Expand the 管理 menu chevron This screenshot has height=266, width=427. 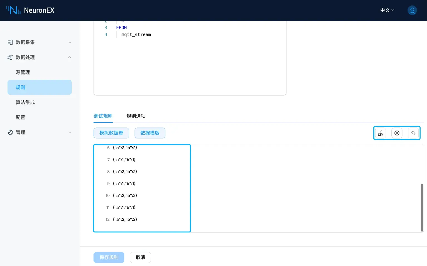tap(69, 132)
